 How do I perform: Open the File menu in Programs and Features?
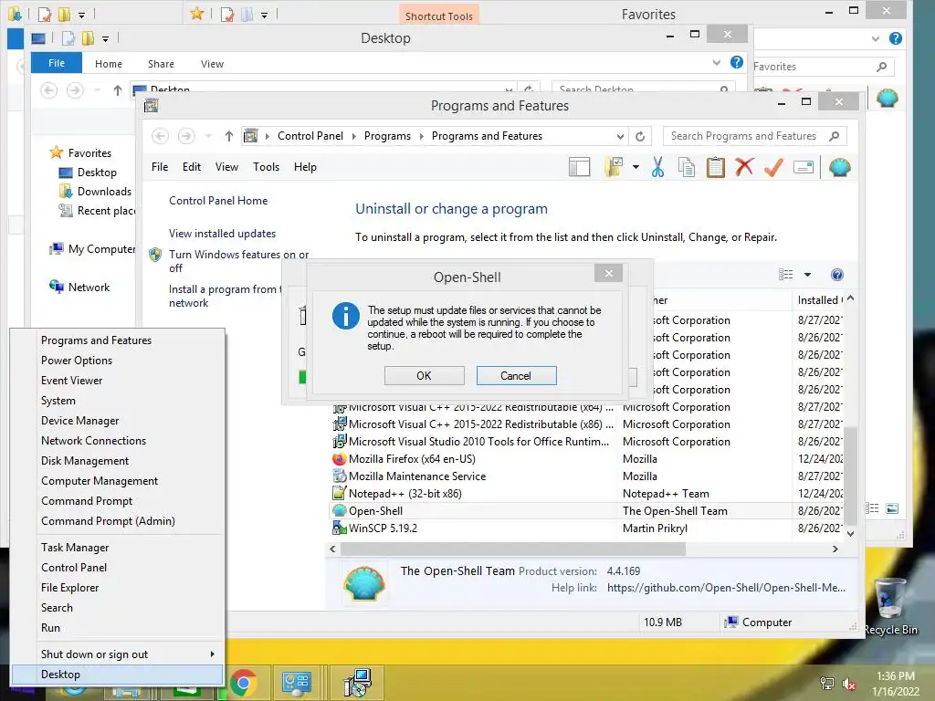tap(160, 167)
